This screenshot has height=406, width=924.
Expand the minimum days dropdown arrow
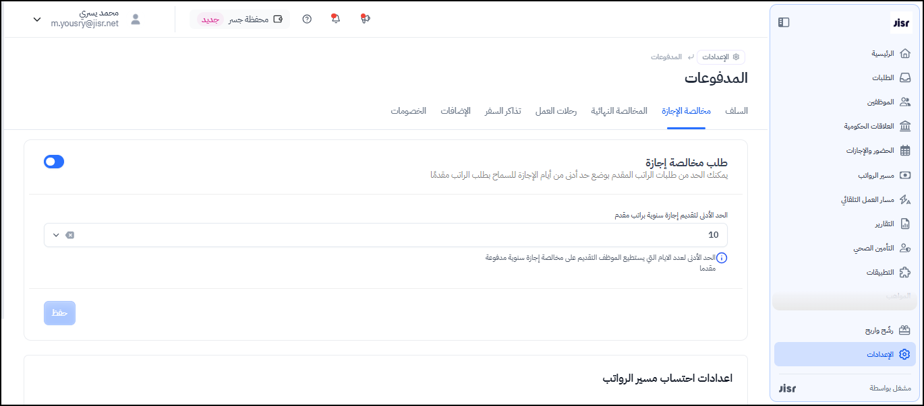click(56, 235)
